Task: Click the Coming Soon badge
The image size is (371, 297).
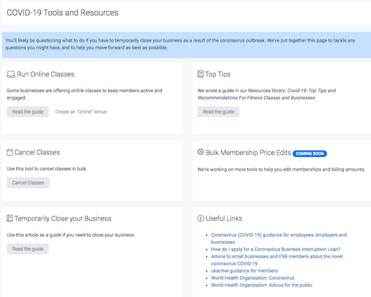Action: tap(310, 153)
